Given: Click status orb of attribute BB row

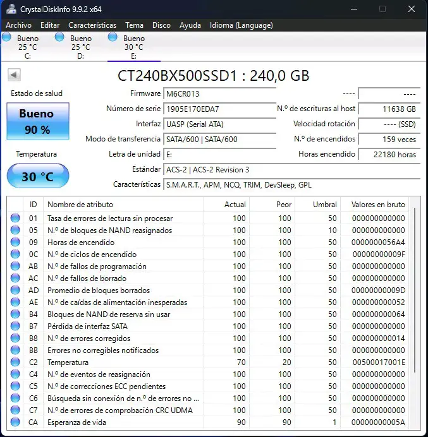Looking at the screenshot, I should pos(15,350).
